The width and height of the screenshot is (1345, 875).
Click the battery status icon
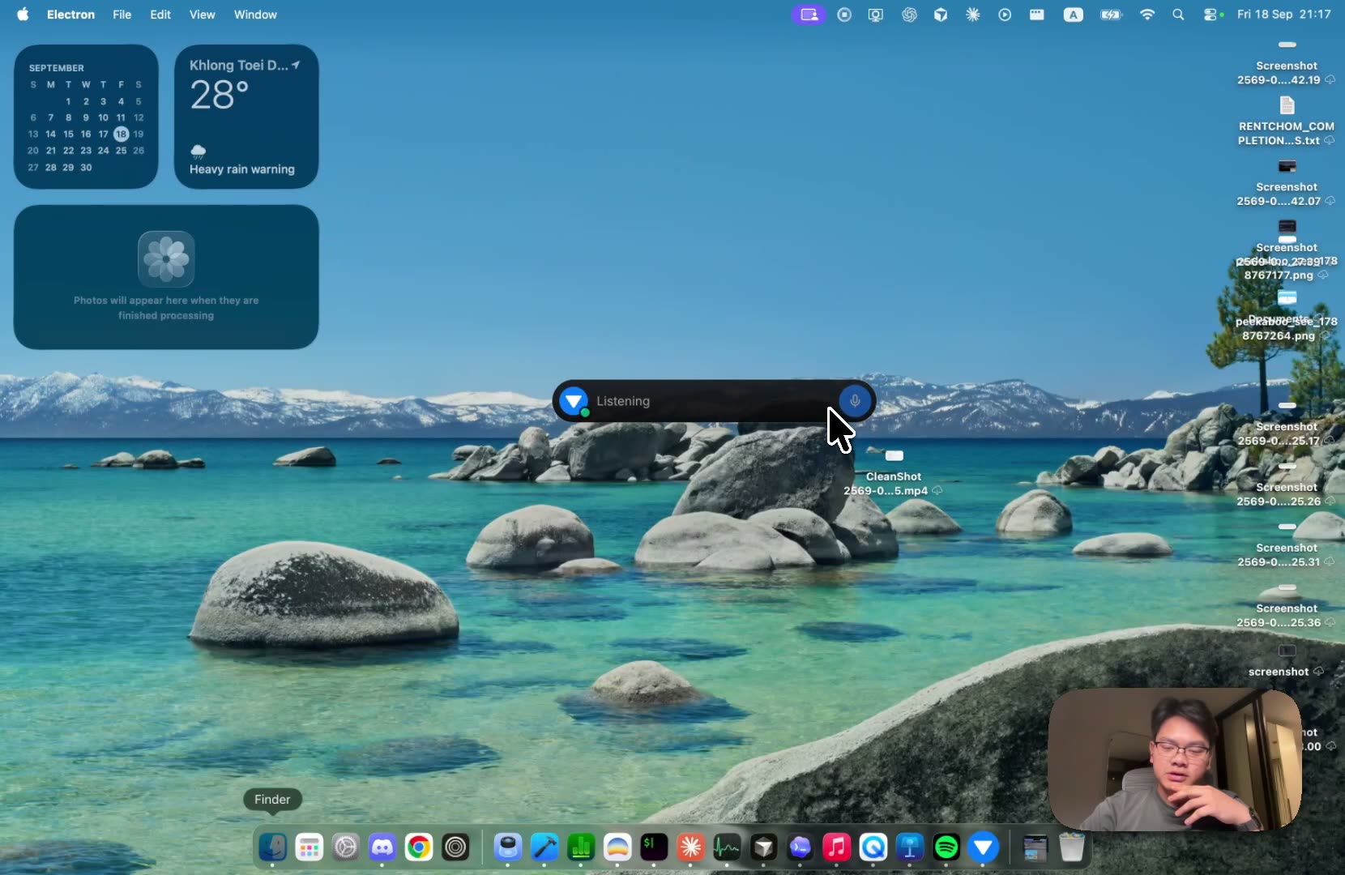(1111, 15)
